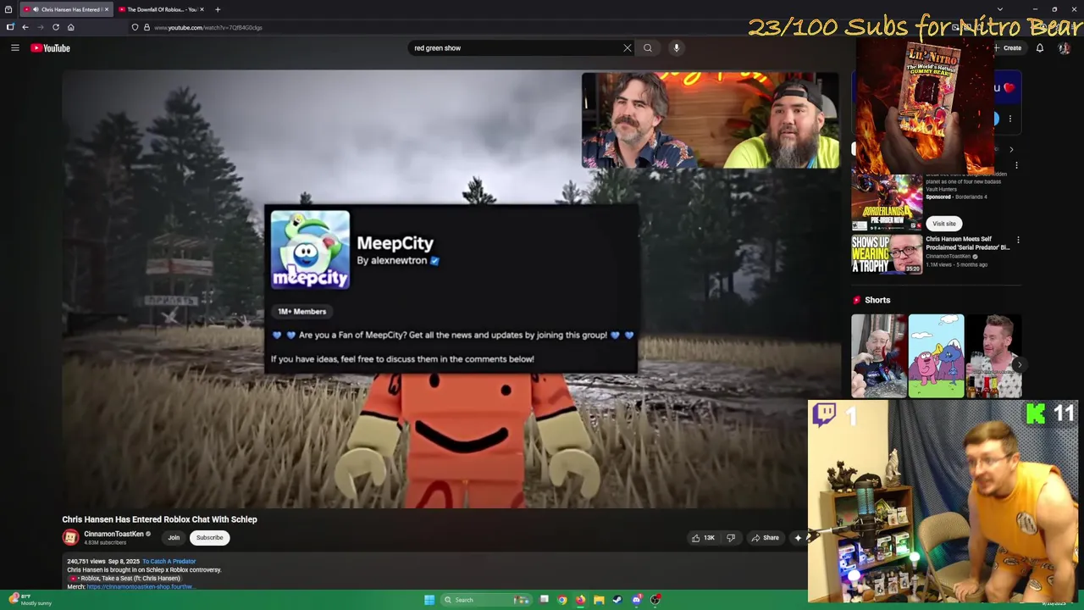1084x610 pixels.
Task: Like the video (13K thumbs up)
Action: (x=703, y=537)
